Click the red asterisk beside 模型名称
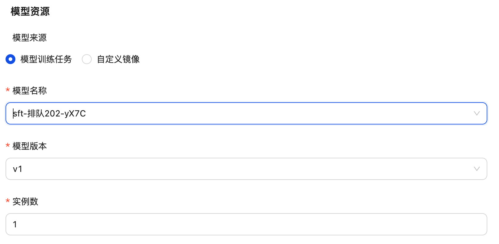 pyautogui.click(x=8, y=90)
